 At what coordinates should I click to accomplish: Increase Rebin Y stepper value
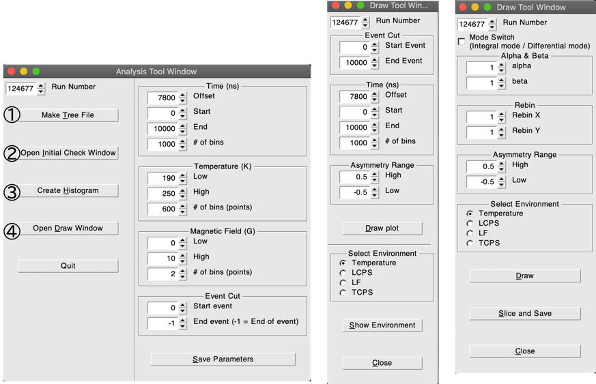pyautogui.click(x=502, y=130)
